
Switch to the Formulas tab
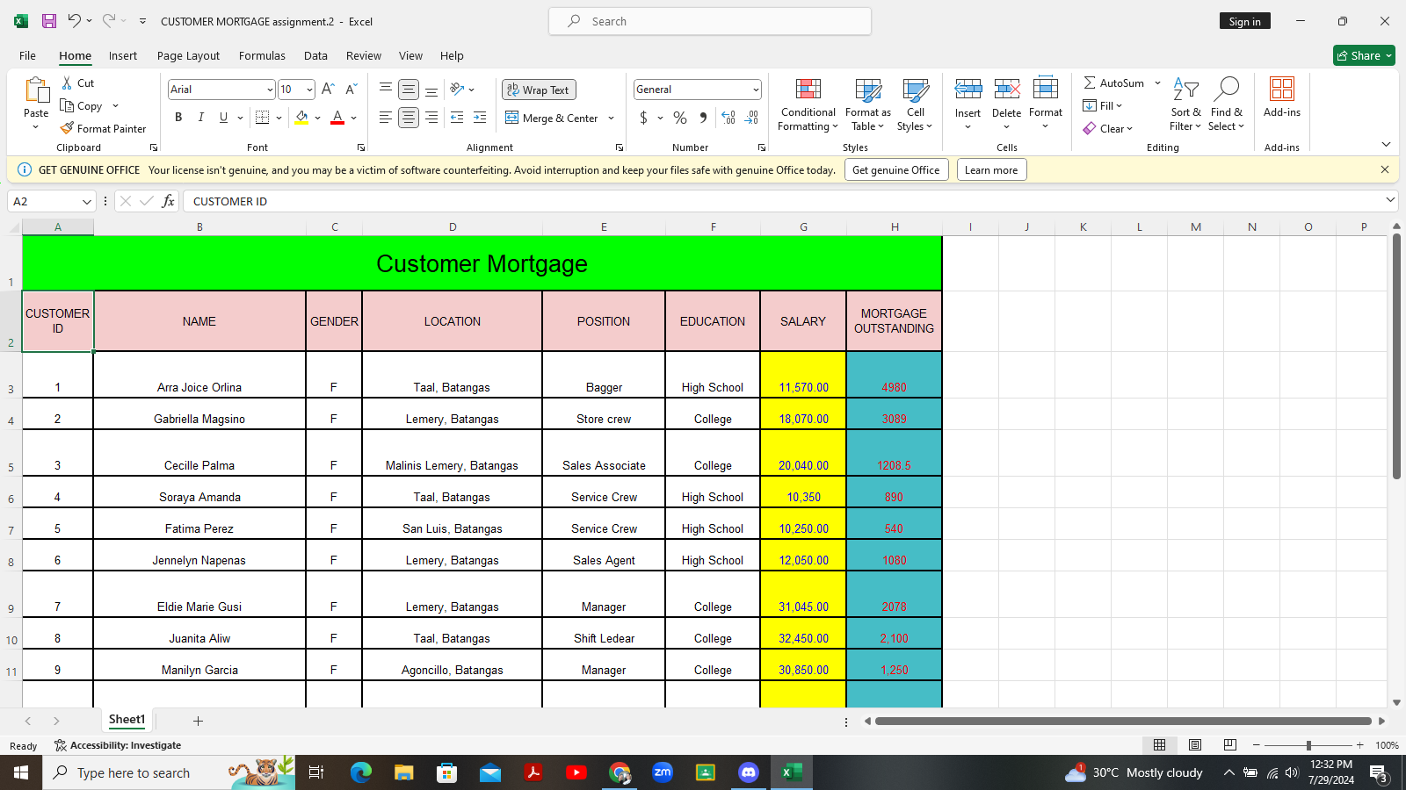[x=262, y=55]
